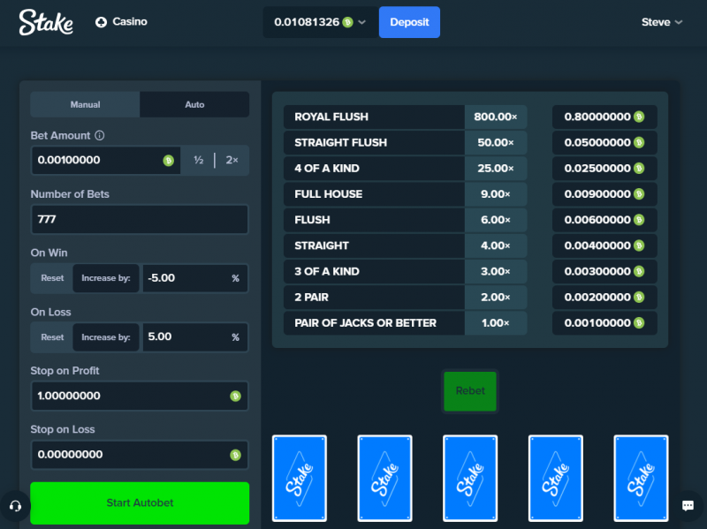Open the chat bubble icon
The width and height of the screenshot is (707, 529).
tap(688, 505)
